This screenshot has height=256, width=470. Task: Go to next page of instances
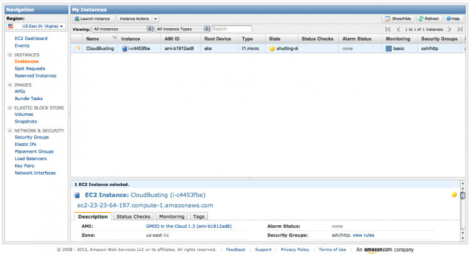click(449, 29)
